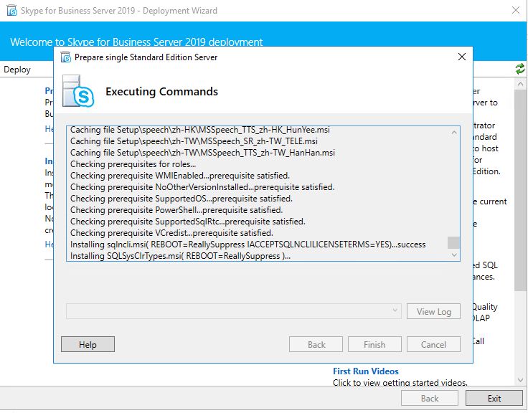Select the SupportedSqlRtc prerequisite log line
This screenshot has height=413, width=528.
point(188,221)
